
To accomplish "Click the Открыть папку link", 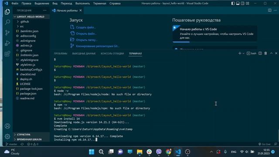I will click(x=87, y=40).
